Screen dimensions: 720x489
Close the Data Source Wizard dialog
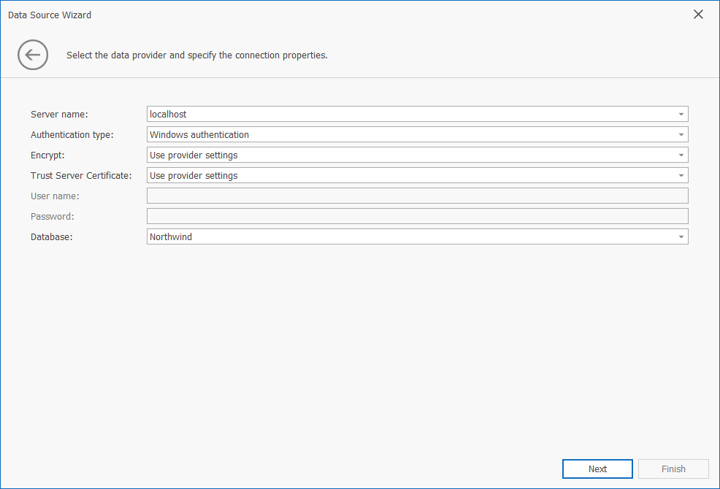click(x=698, y=14)
